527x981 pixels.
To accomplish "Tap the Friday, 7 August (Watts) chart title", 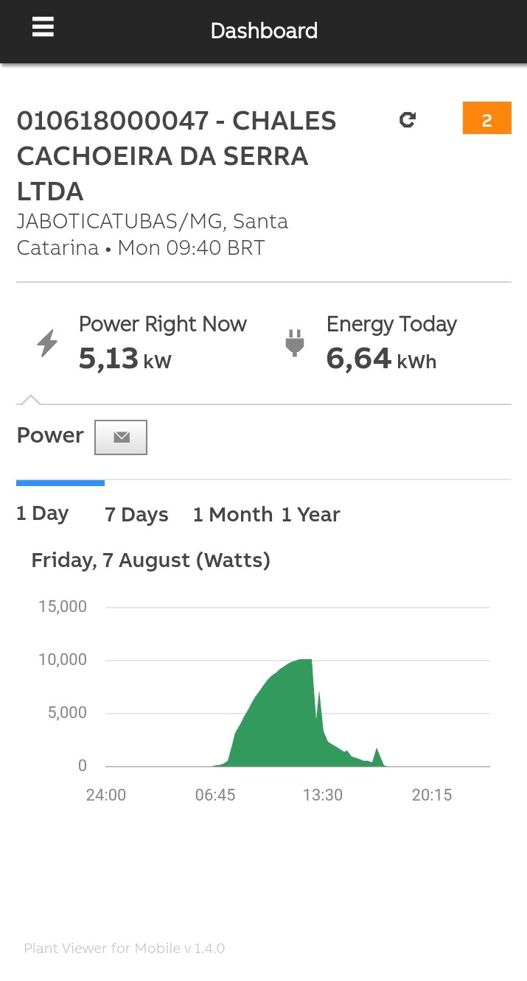I will point(151,560).
